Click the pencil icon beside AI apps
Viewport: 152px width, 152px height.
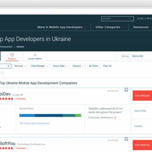point(22,95)
